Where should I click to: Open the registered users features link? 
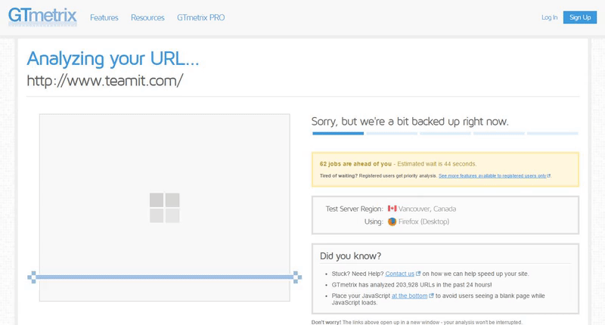click(x=492, y=176)
